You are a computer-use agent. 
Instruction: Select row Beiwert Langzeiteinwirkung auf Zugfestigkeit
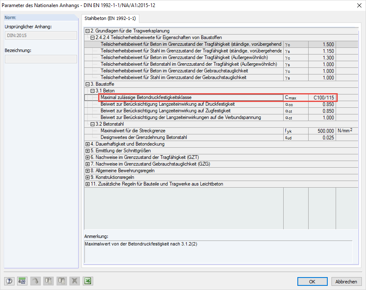221,111
